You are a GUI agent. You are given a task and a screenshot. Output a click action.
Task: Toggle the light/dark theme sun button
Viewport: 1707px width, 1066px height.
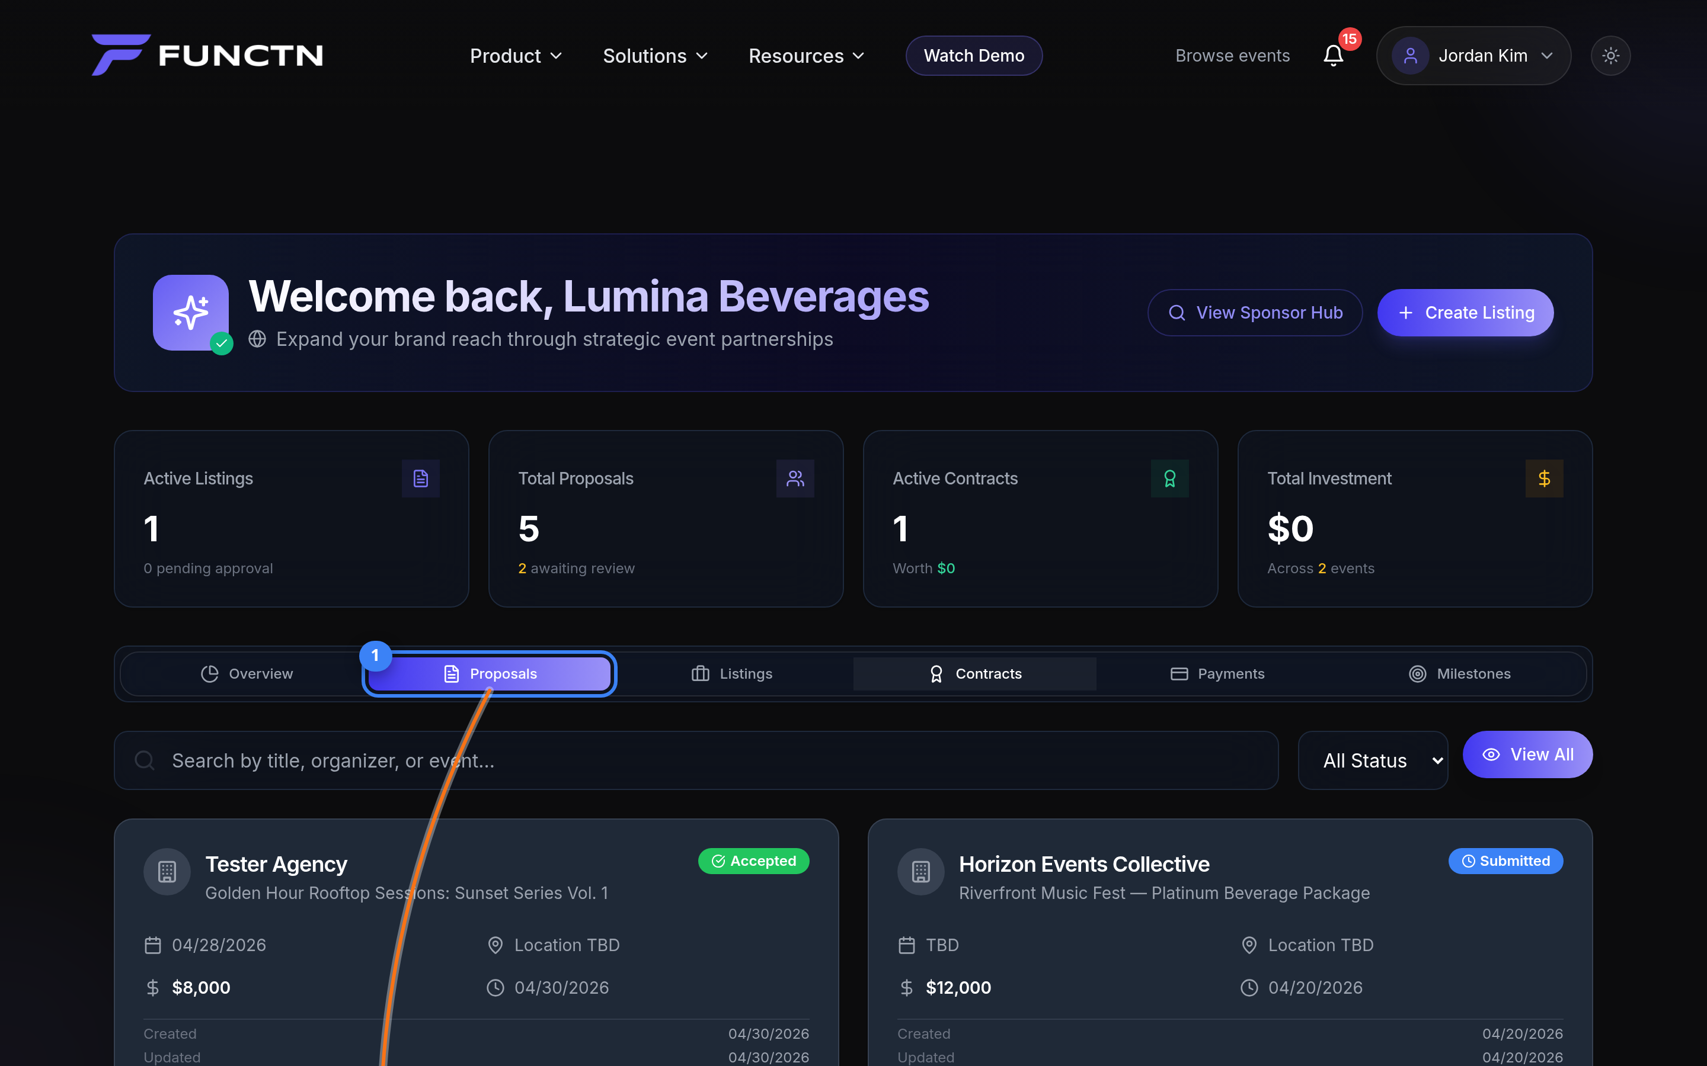pos(1610,56)
